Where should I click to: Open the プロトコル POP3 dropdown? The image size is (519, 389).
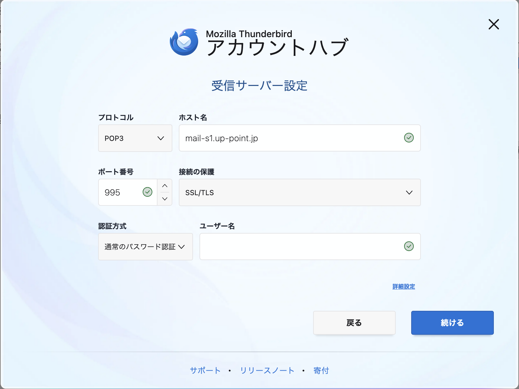tap(135, 138)
